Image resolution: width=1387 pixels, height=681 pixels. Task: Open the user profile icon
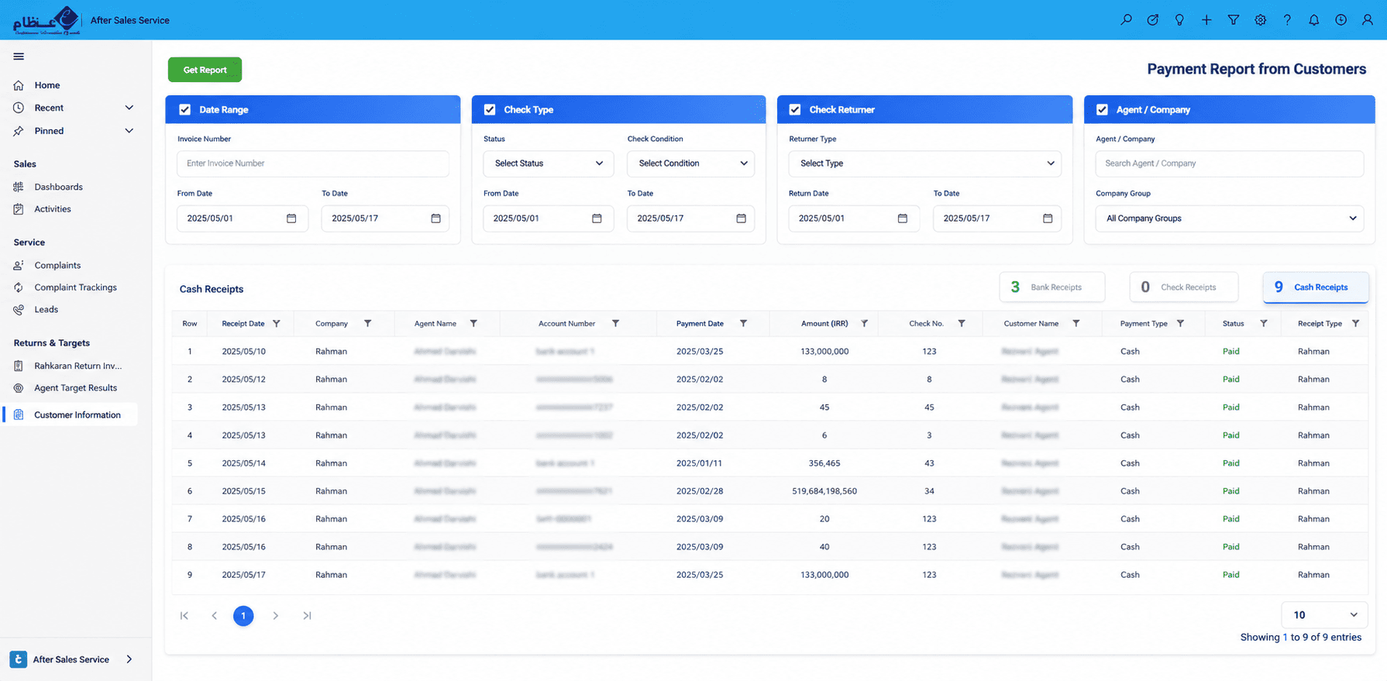click(x=1368, y=20)
